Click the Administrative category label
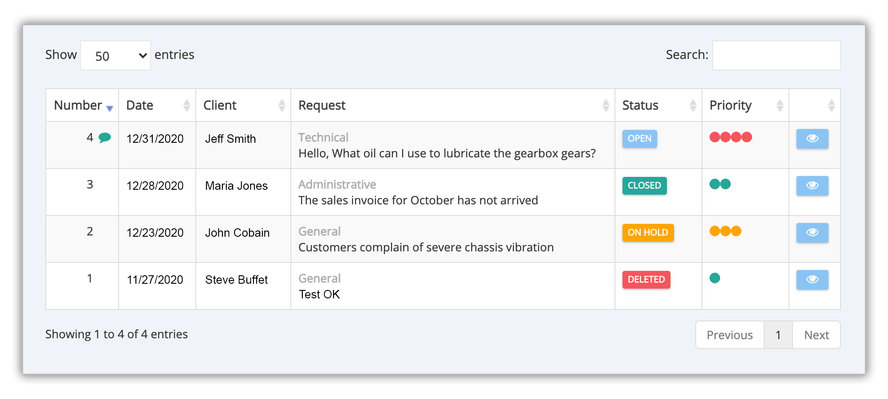 tap(337, 184)
